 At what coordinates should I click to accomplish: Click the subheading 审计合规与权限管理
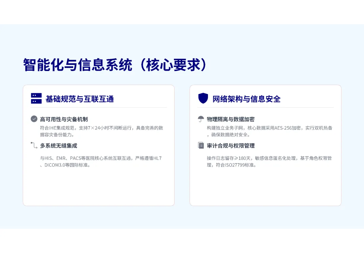[x=231, y=146]
